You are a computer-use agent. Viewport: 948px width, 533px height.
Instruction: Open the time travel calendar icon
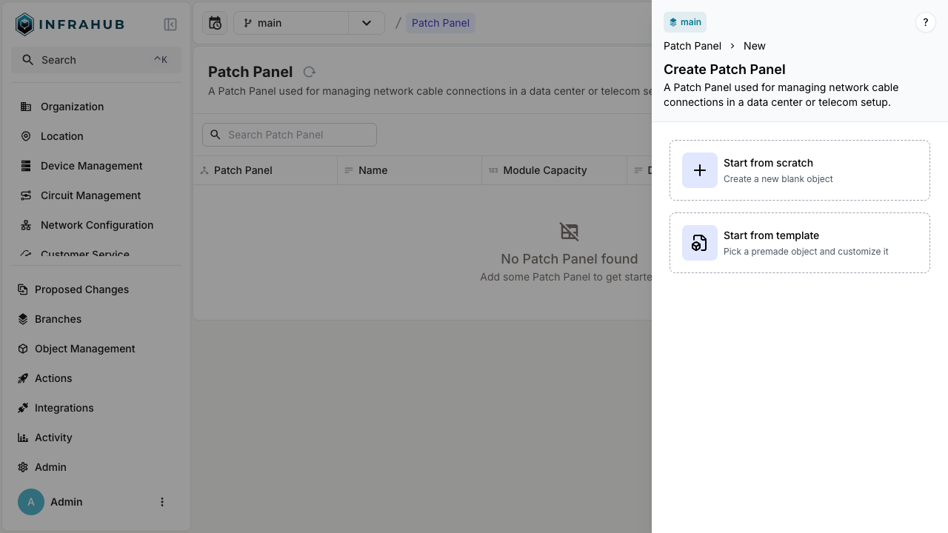tap(215, 23)
